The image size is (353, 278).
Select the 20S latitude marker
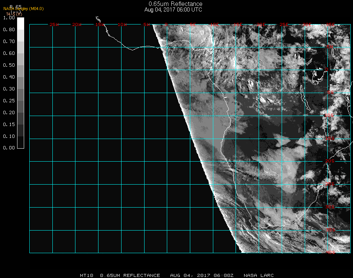(330, 161)
